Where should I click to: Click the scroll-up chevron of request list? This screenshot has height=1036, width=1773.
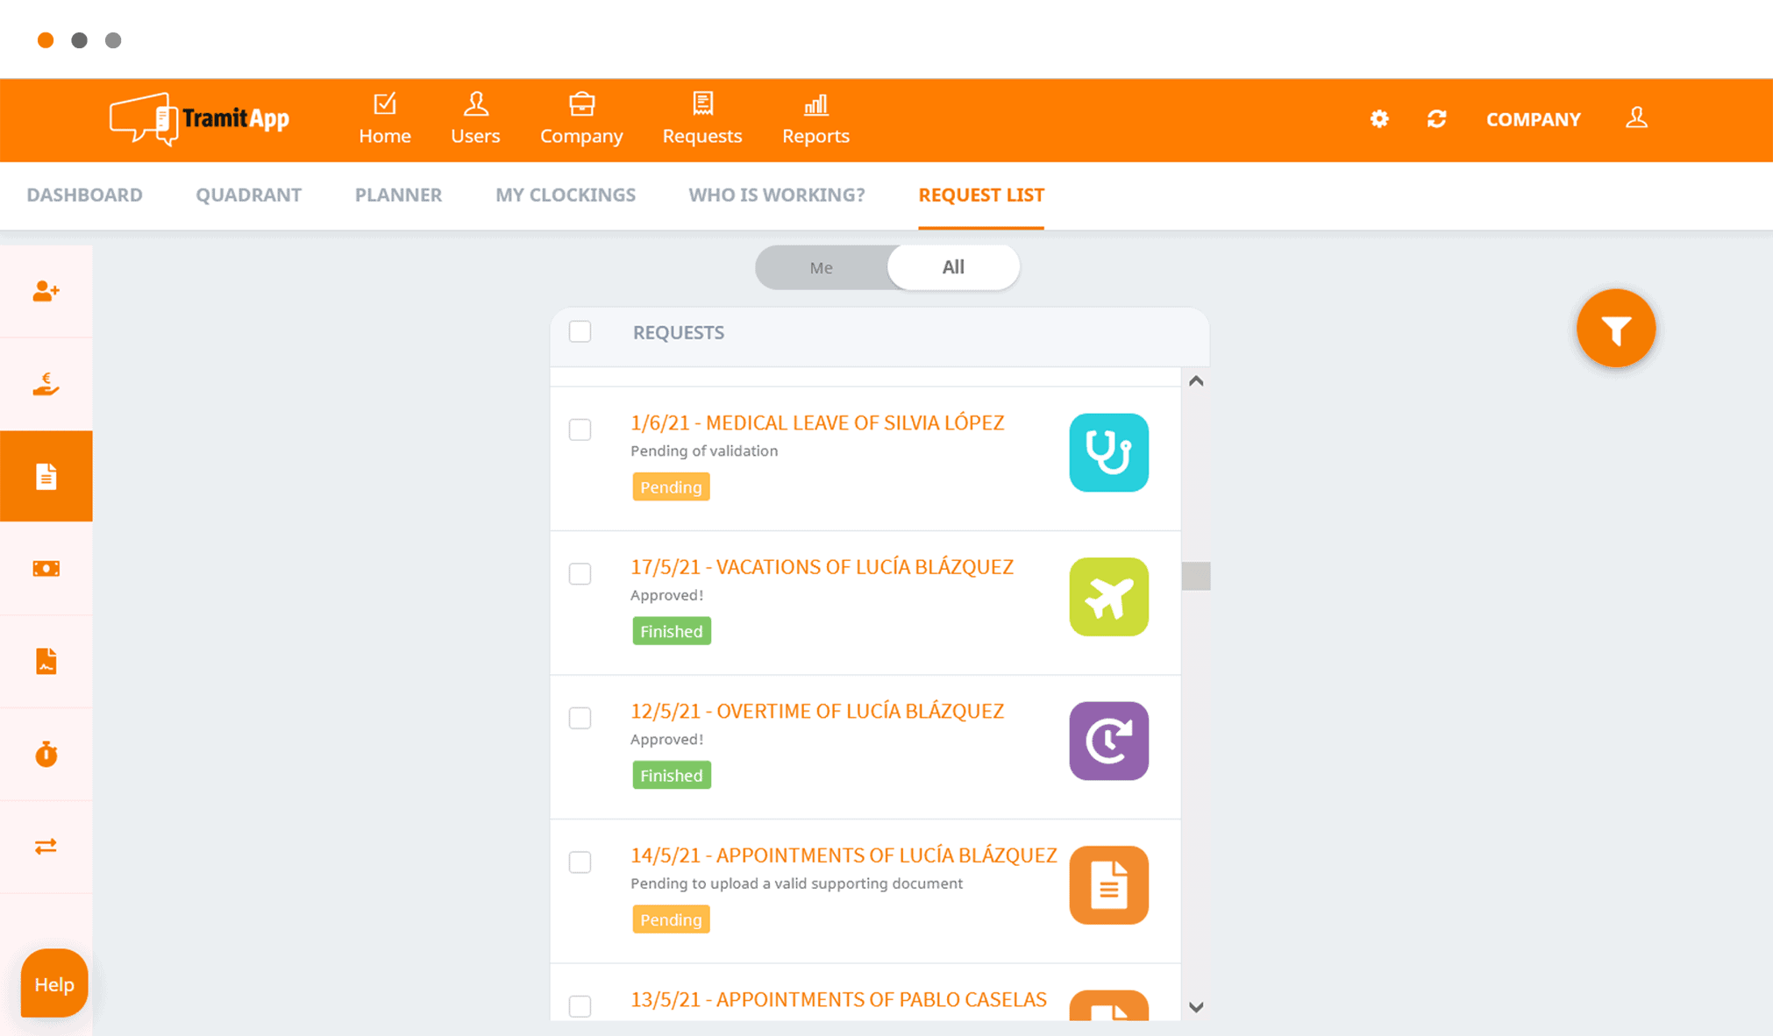tap(1195, 381)
